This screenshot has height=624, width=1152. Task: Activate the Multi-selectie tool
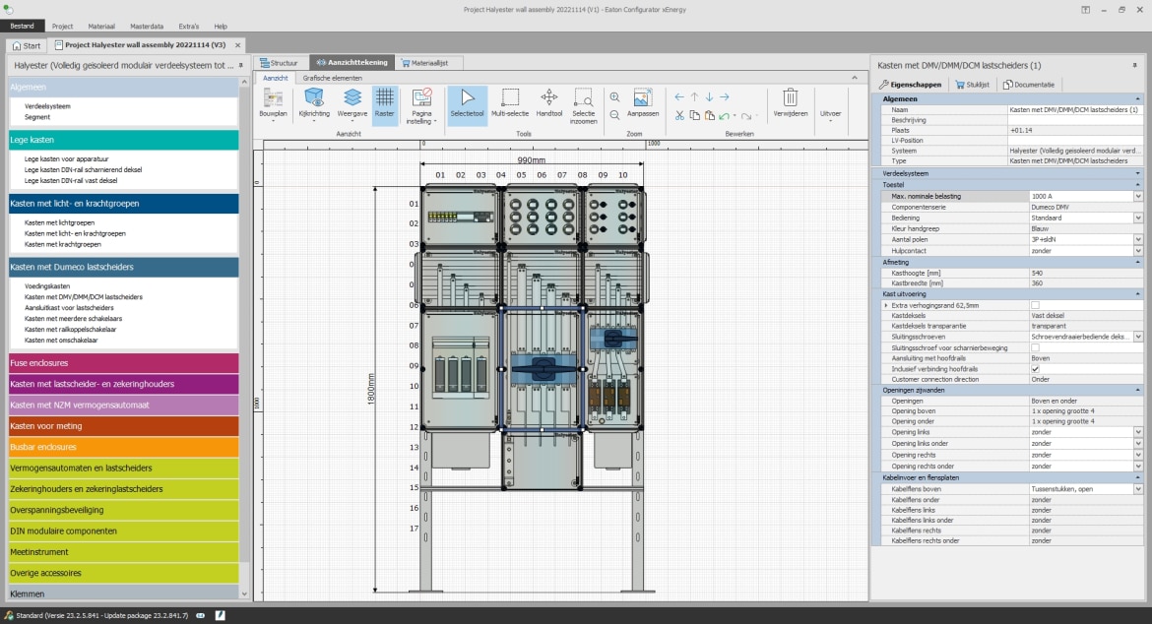click(x=509, y=102)
